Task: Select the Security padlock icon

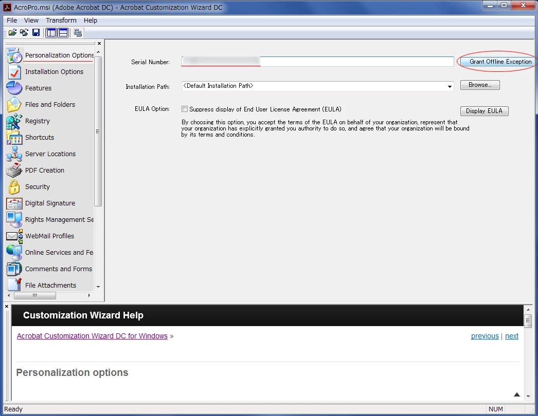Action: tap(14, 187)
